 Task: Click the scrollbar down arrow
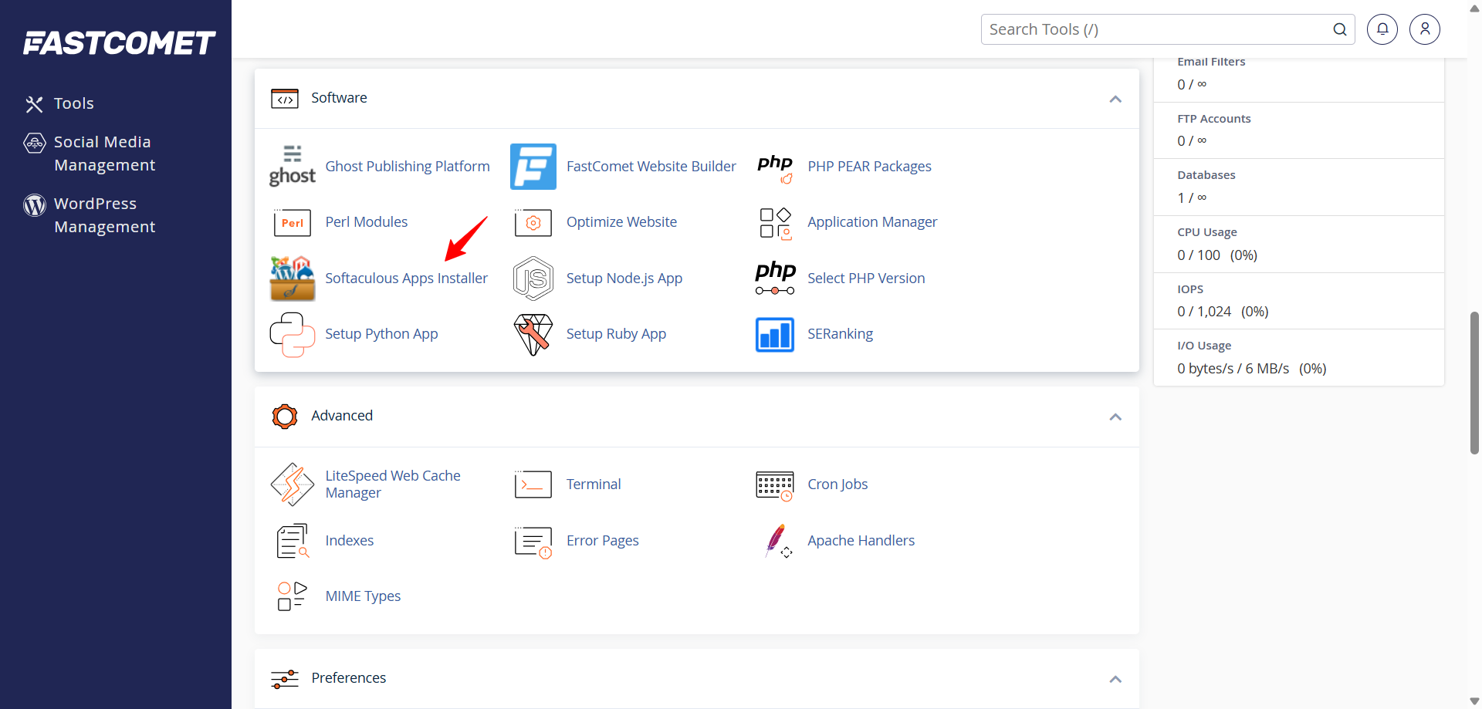pyautogui.click(x=1474, y=701)
